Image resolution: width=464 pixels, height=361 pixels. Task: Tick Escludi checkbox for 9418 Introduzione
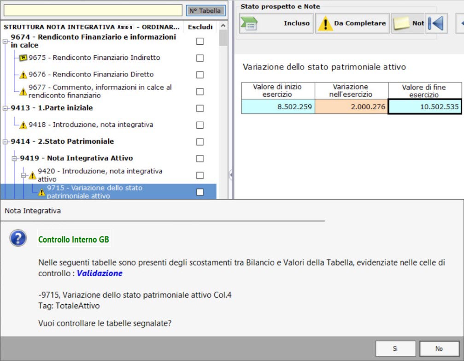click(x=200, y=125)
